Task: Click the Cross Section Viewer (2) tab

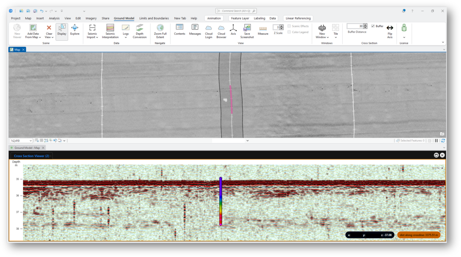Action: (x=31, y=156)
